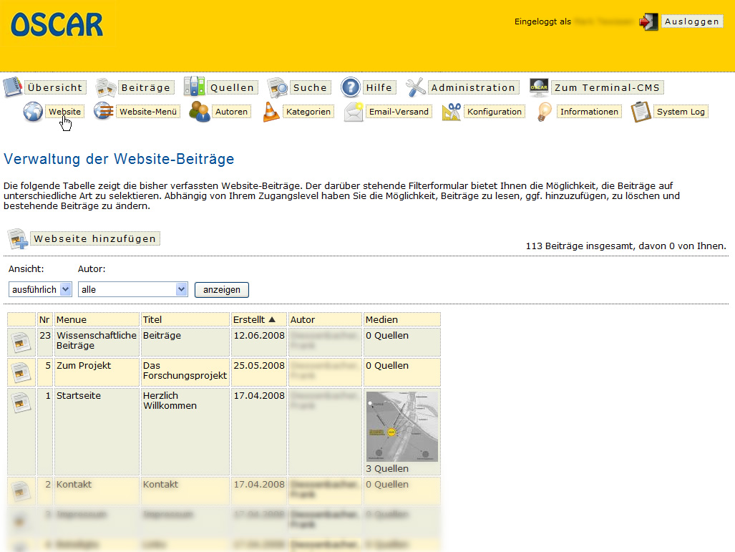Click the traffic cone Kategorien icon

pos(271,112)
